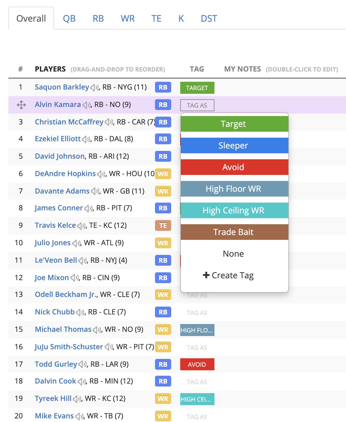
Task: Click the RB position badge for Todd Gurley
Action: pyautogui.click(x=163, y=364)
